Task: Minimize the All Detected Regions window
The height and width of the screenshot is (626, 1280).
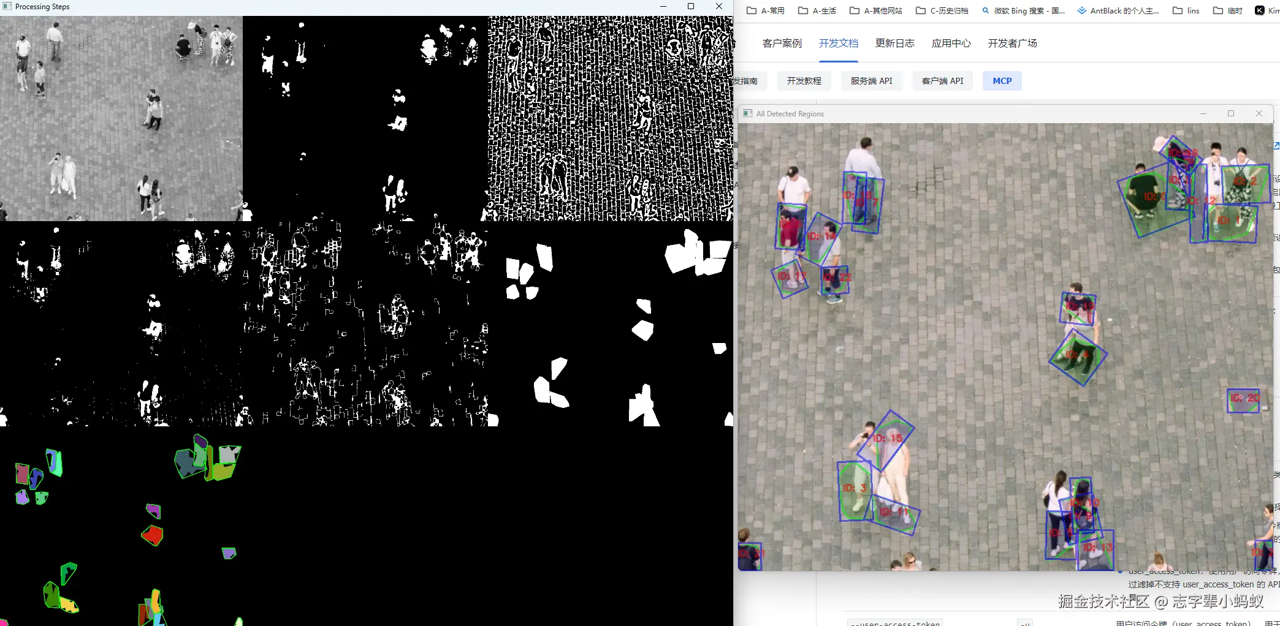Action: [1203, 113]
